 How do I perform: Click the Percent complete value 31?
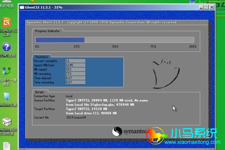point(75,61)
